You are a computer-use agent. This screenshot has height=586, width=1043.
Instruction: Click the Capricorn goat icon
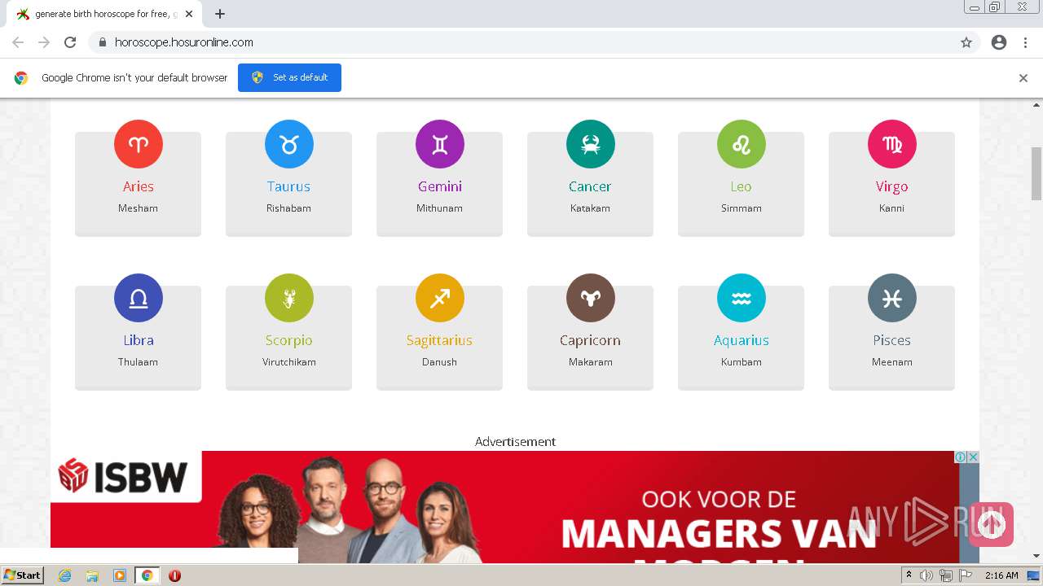(x=591, y=298)
